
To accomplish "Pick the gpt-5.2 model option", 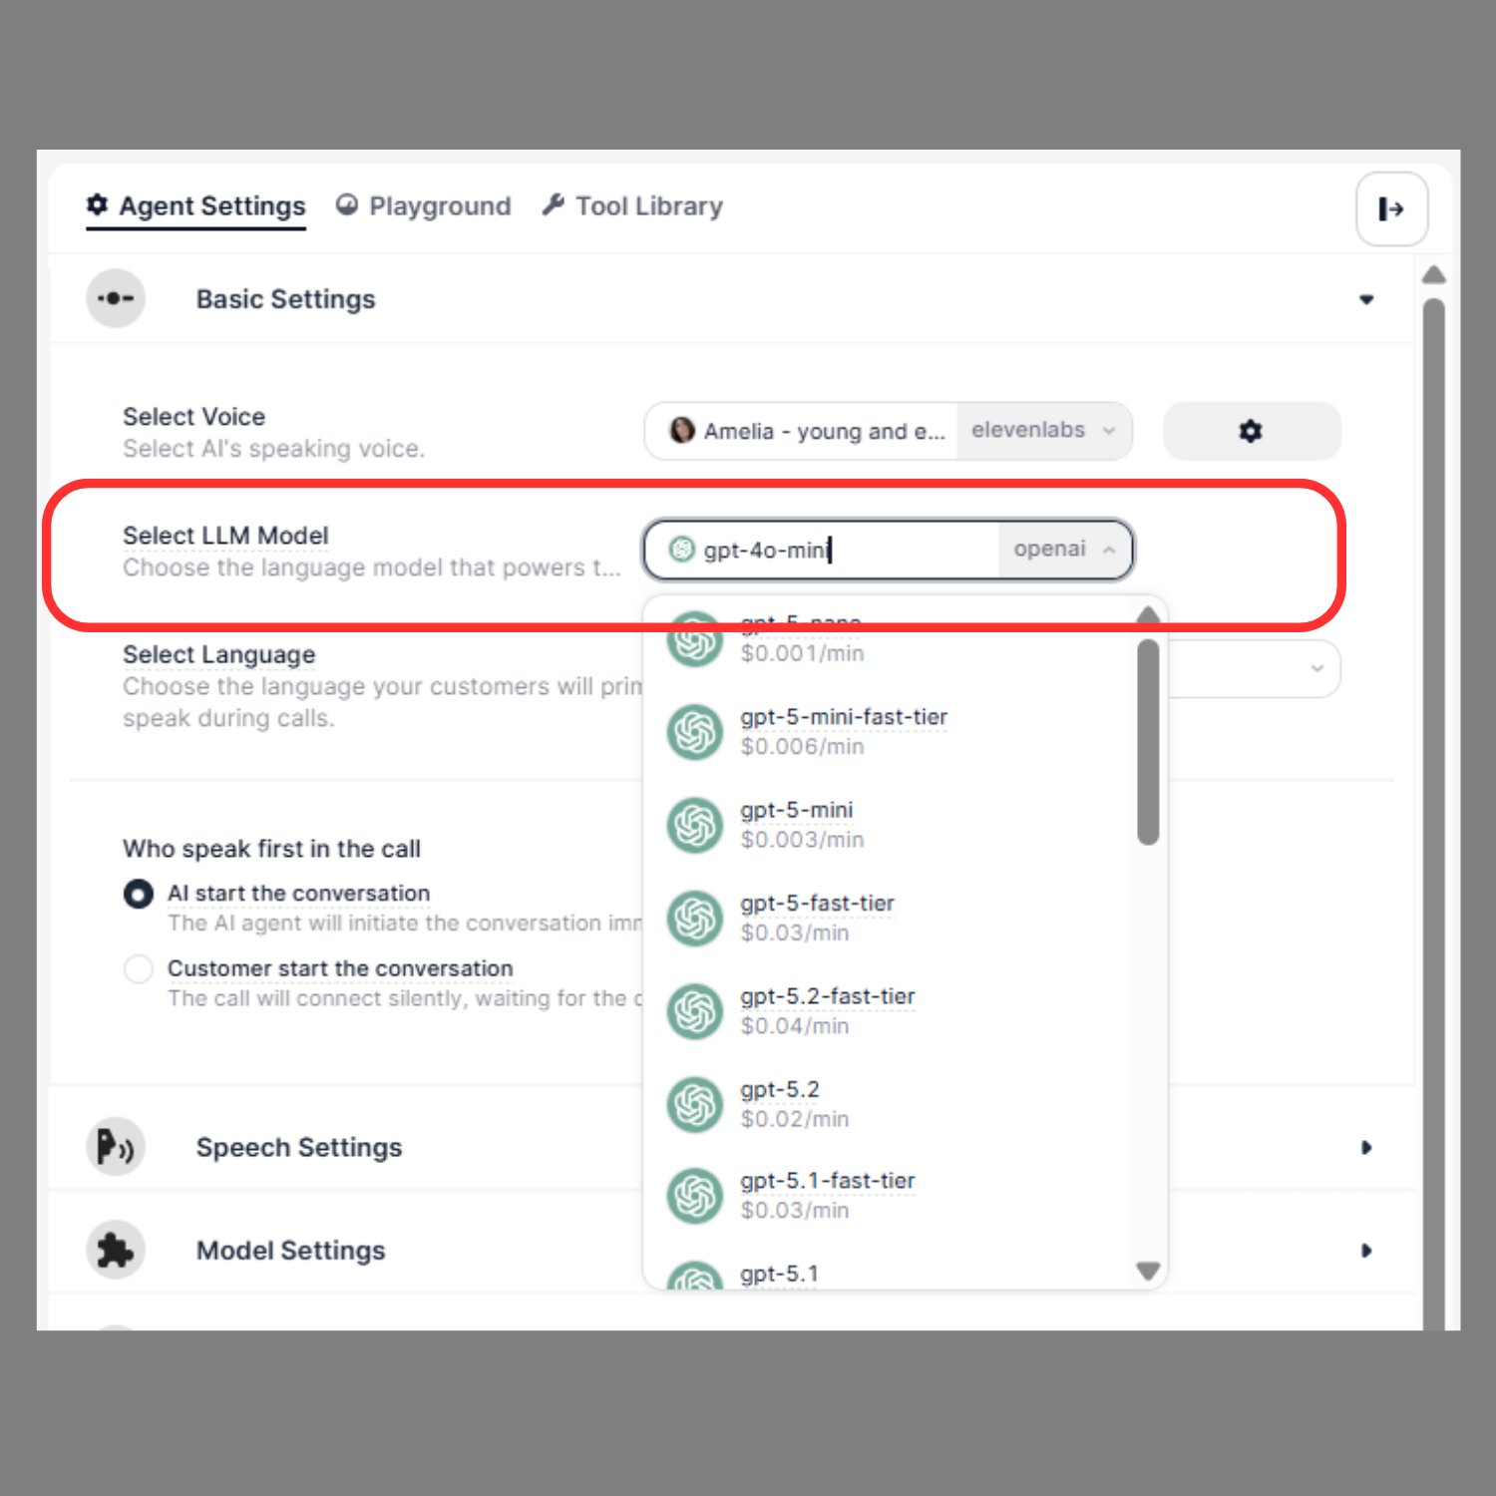I will tap(888, 1103).
